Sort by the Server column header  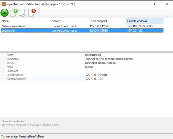69,21
